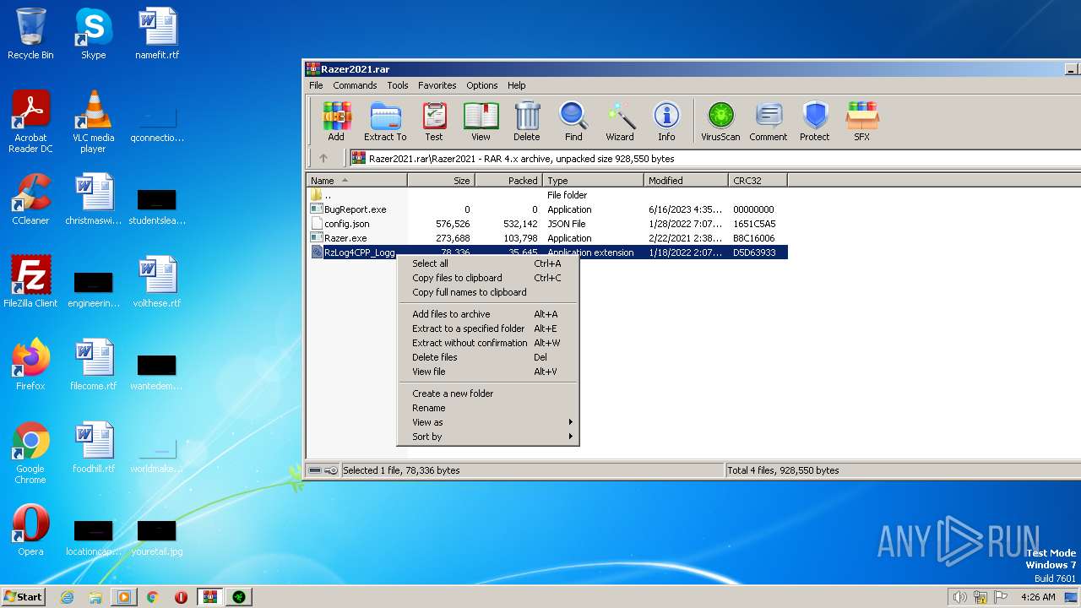The image size is (1081, 608).
Task: Sort file list by Size column
Action: 441,181
